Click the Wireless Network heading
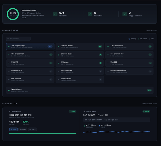 [29, 10]
